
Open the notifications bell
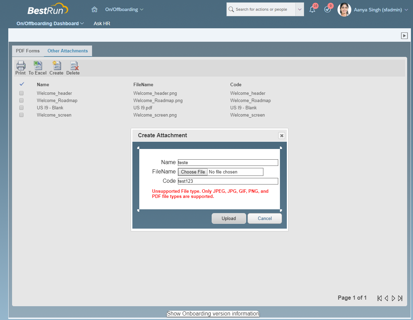312,10
